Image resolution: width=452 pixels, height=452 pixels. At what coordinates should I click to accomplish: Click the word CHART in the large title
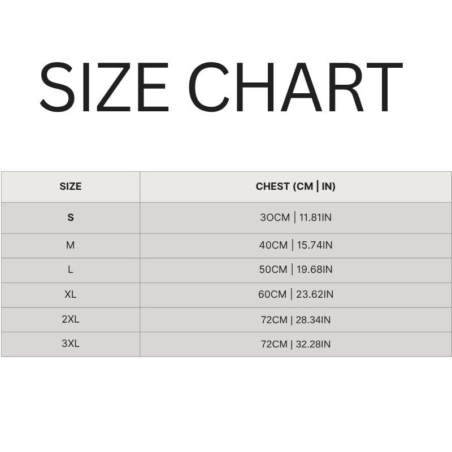(294, 88)
